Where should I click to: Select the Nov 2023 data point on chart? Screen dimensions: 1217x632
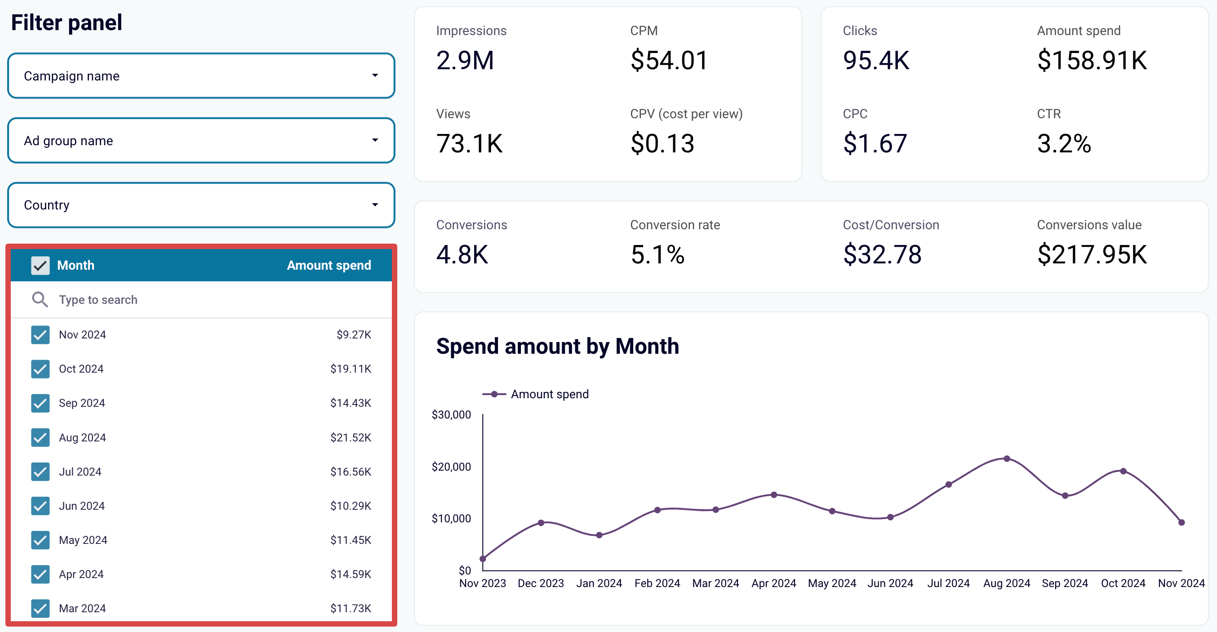[x=483, y=559]
